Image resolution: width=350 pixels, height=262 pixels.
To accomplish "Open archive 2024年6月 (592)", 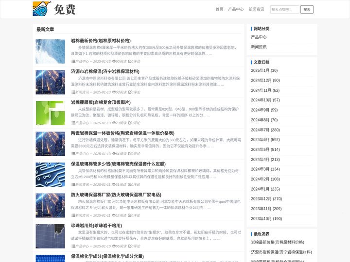I will tap(265, 139).
